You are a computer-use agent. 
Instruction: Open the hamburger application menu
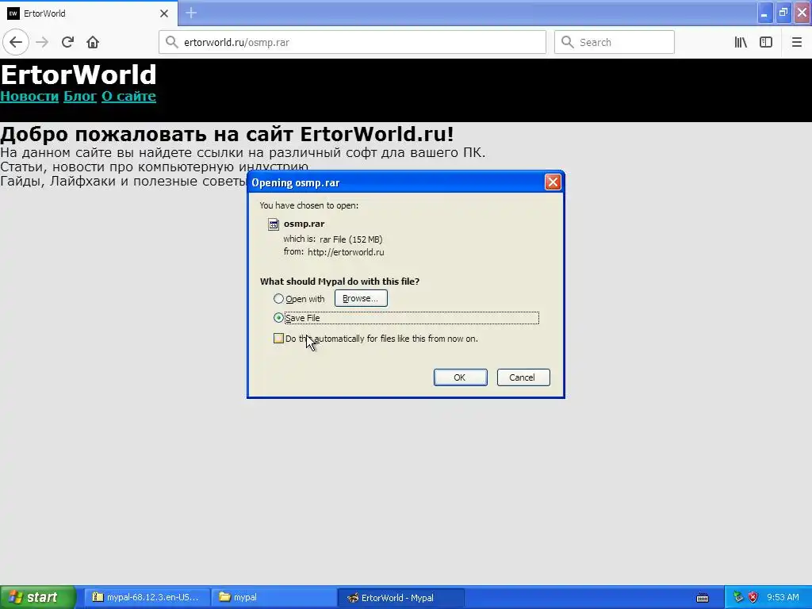click(796, 42)
